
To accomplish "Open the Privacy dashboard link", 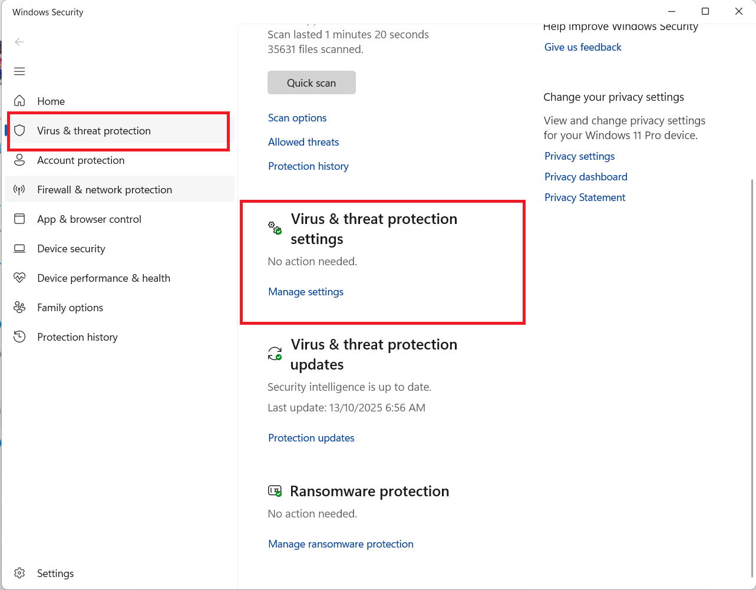I will click(x=585, y=177).
